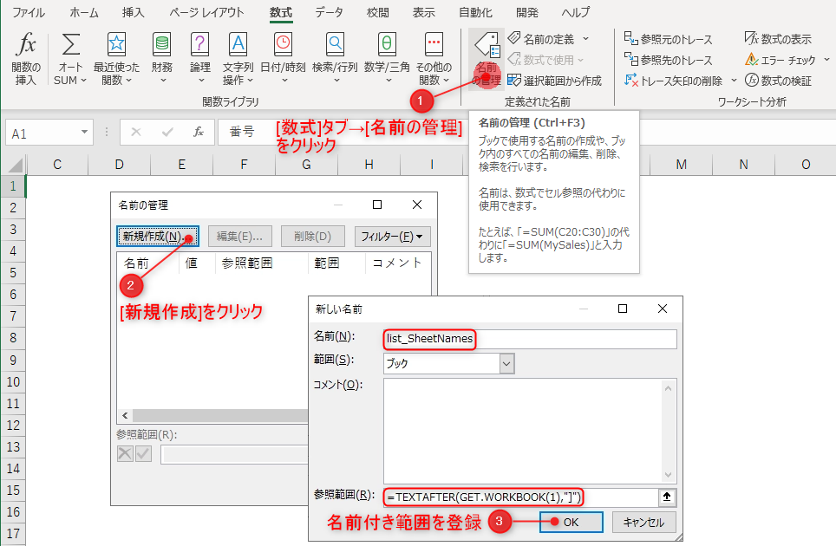Click the 削除(D) button
This screenshot has width=836, height=546.
tap(313, 237)
